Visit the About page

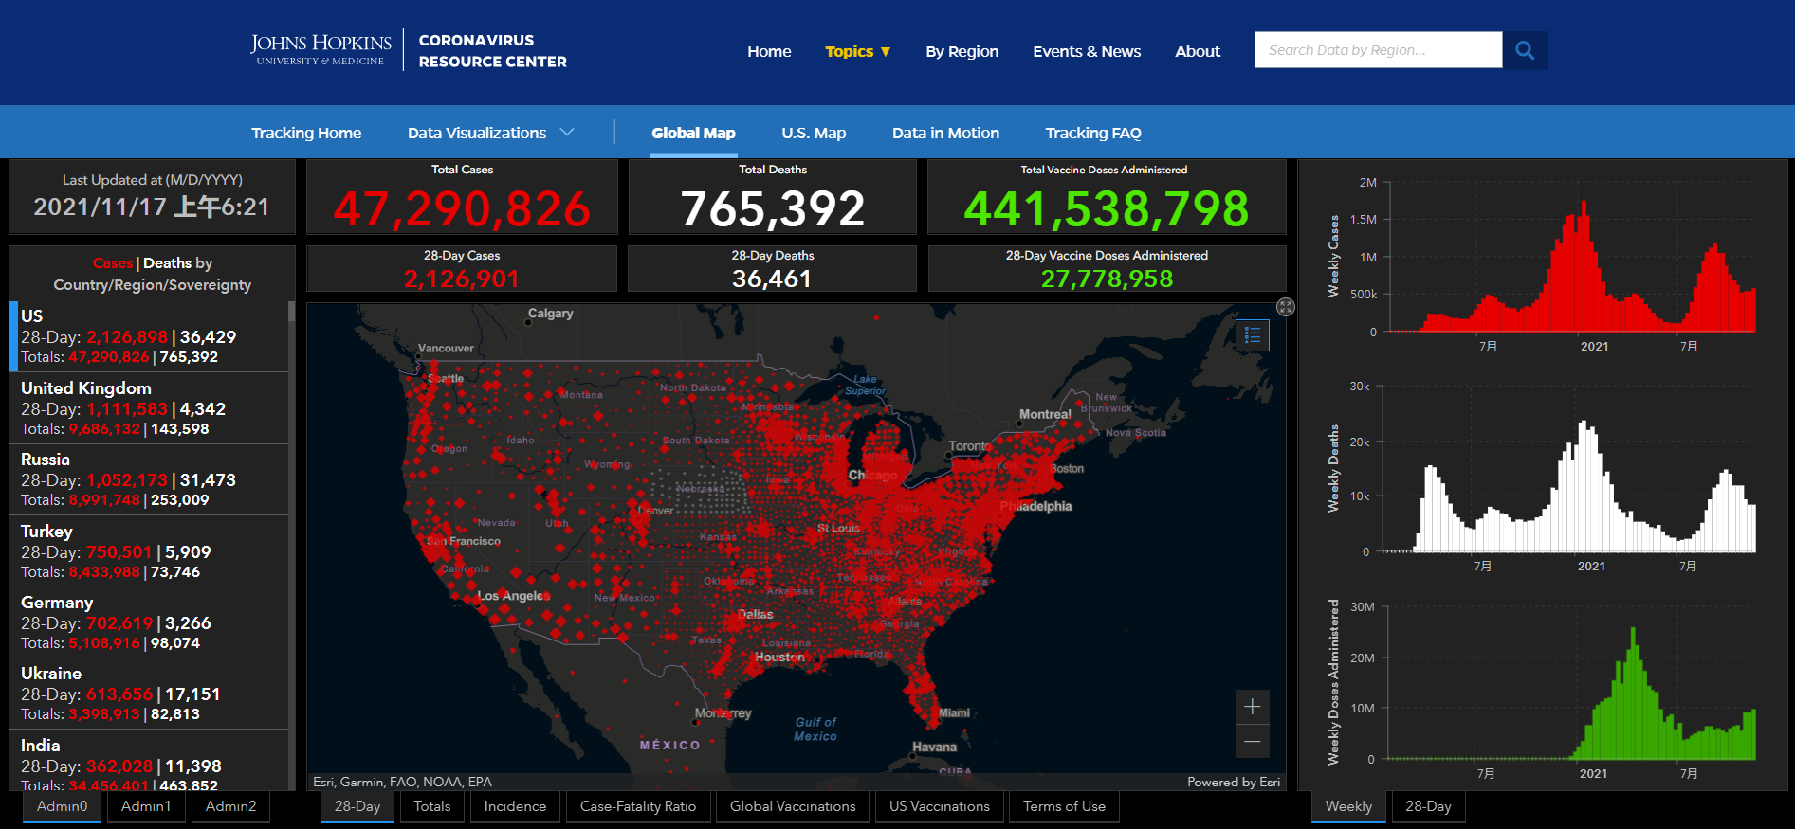click(x=1198, y=51)
